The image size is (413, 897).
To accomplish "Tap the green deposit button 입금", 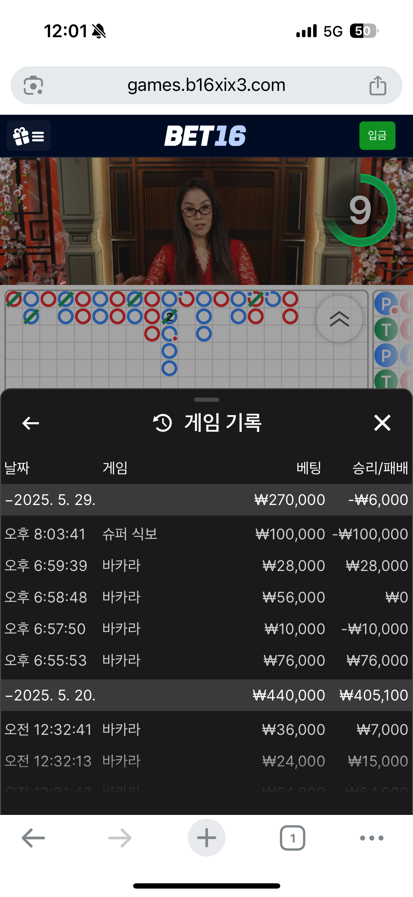I will point(377,135).
